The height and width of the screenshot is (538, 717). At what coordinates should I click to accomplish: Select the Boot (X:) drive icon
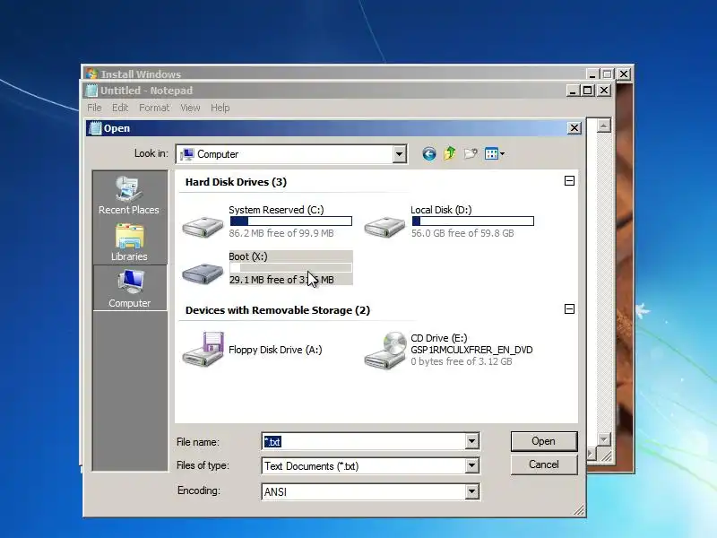pyautogui.click(x=203, y=273)
